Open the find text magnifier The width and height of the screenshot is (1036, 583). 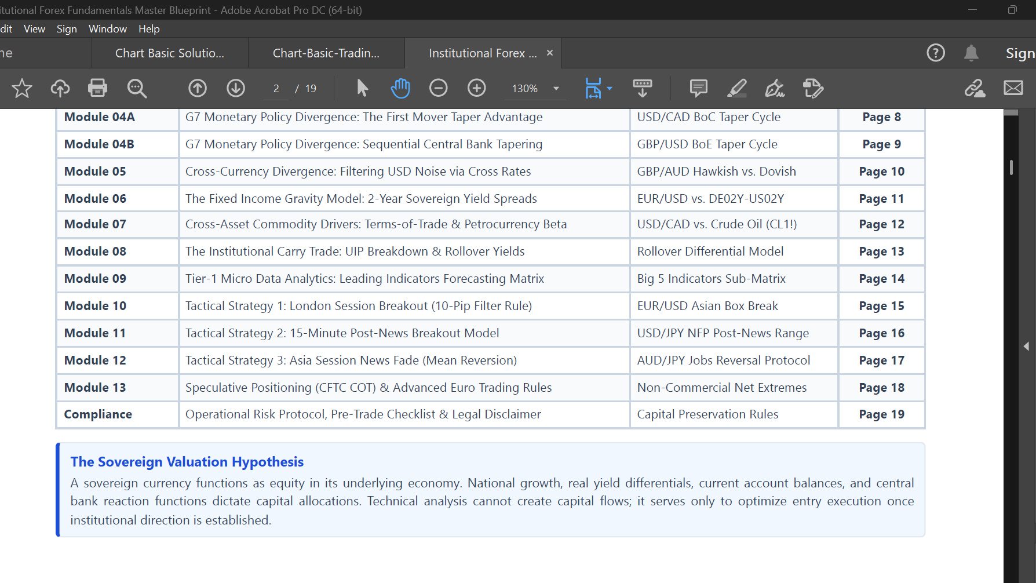click(137, 88)
